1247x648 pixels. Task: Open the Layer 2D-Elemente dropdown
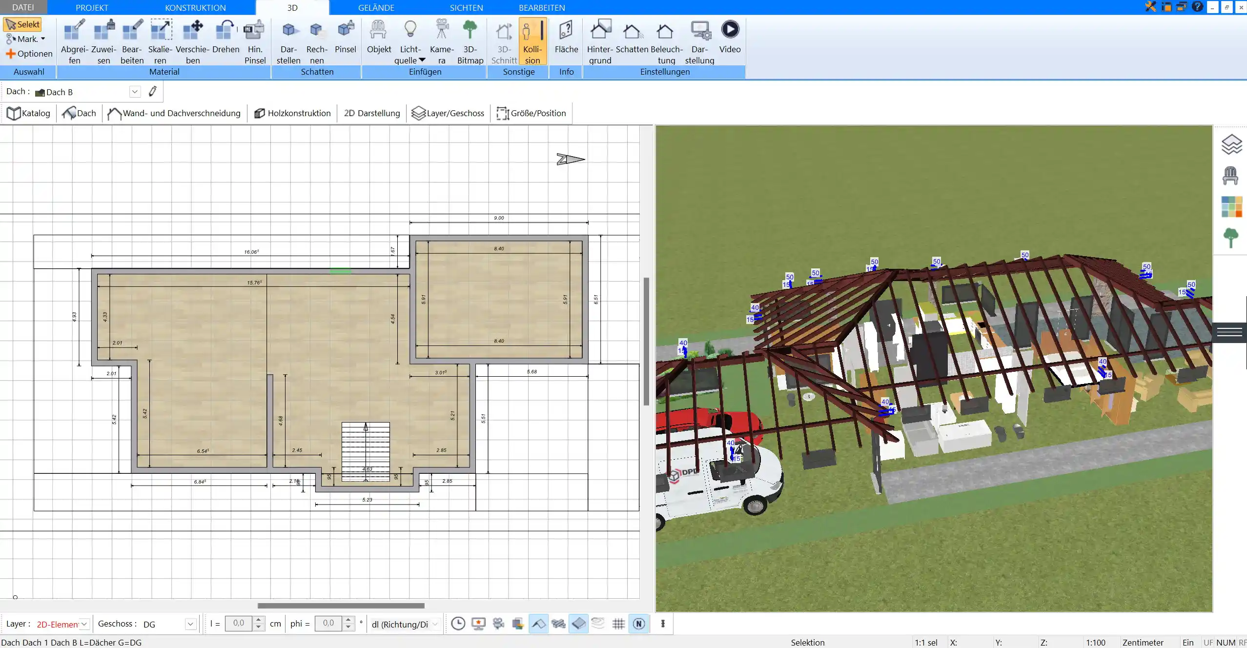(x=84, y=624)
